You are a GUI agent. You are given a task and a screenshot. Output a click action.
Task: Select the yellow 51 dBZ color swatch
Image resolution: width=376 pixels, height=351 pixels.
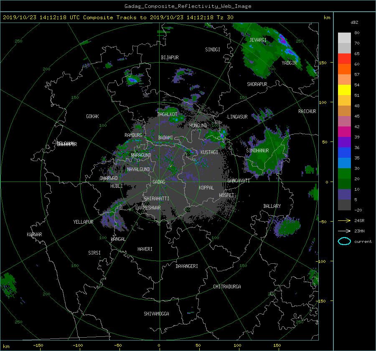(344, 90)
